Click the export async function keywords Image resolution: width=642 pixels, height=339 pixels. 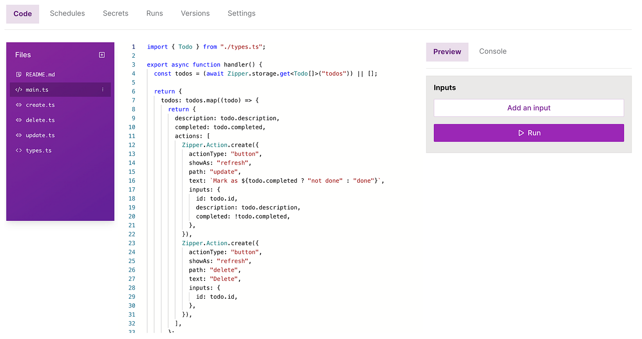tap(184, 65)
